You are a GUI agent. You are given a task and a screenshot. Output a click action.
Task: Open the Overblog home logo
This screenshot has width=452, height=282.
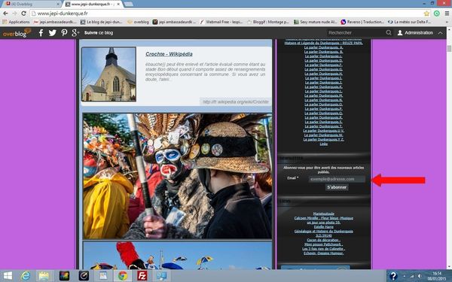[x=17, y=33]
